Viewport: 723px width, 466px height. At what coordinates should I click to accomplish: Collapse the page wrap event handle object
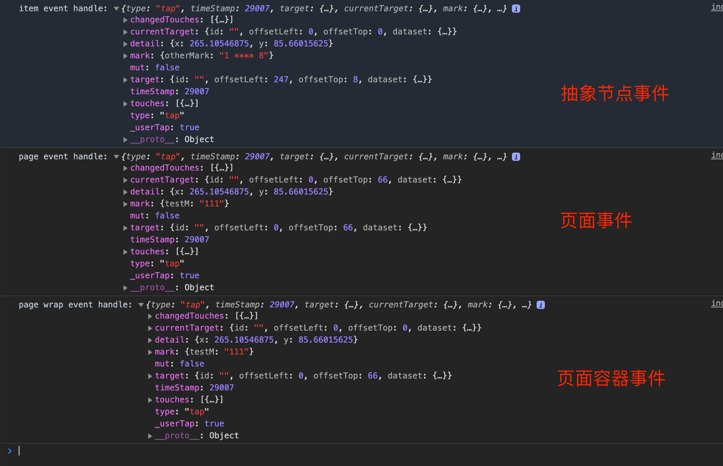(141, 305)
